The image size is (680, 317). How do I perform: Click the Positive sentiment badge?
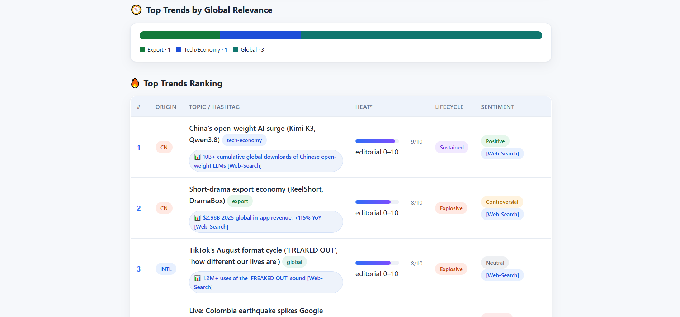coord(495,141)
